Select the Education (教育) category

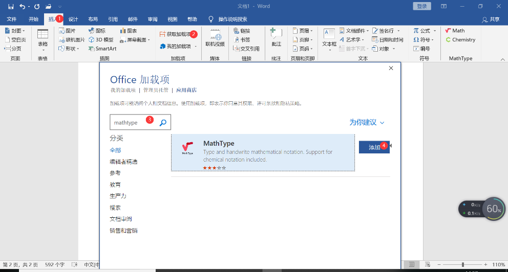point(115,185)
